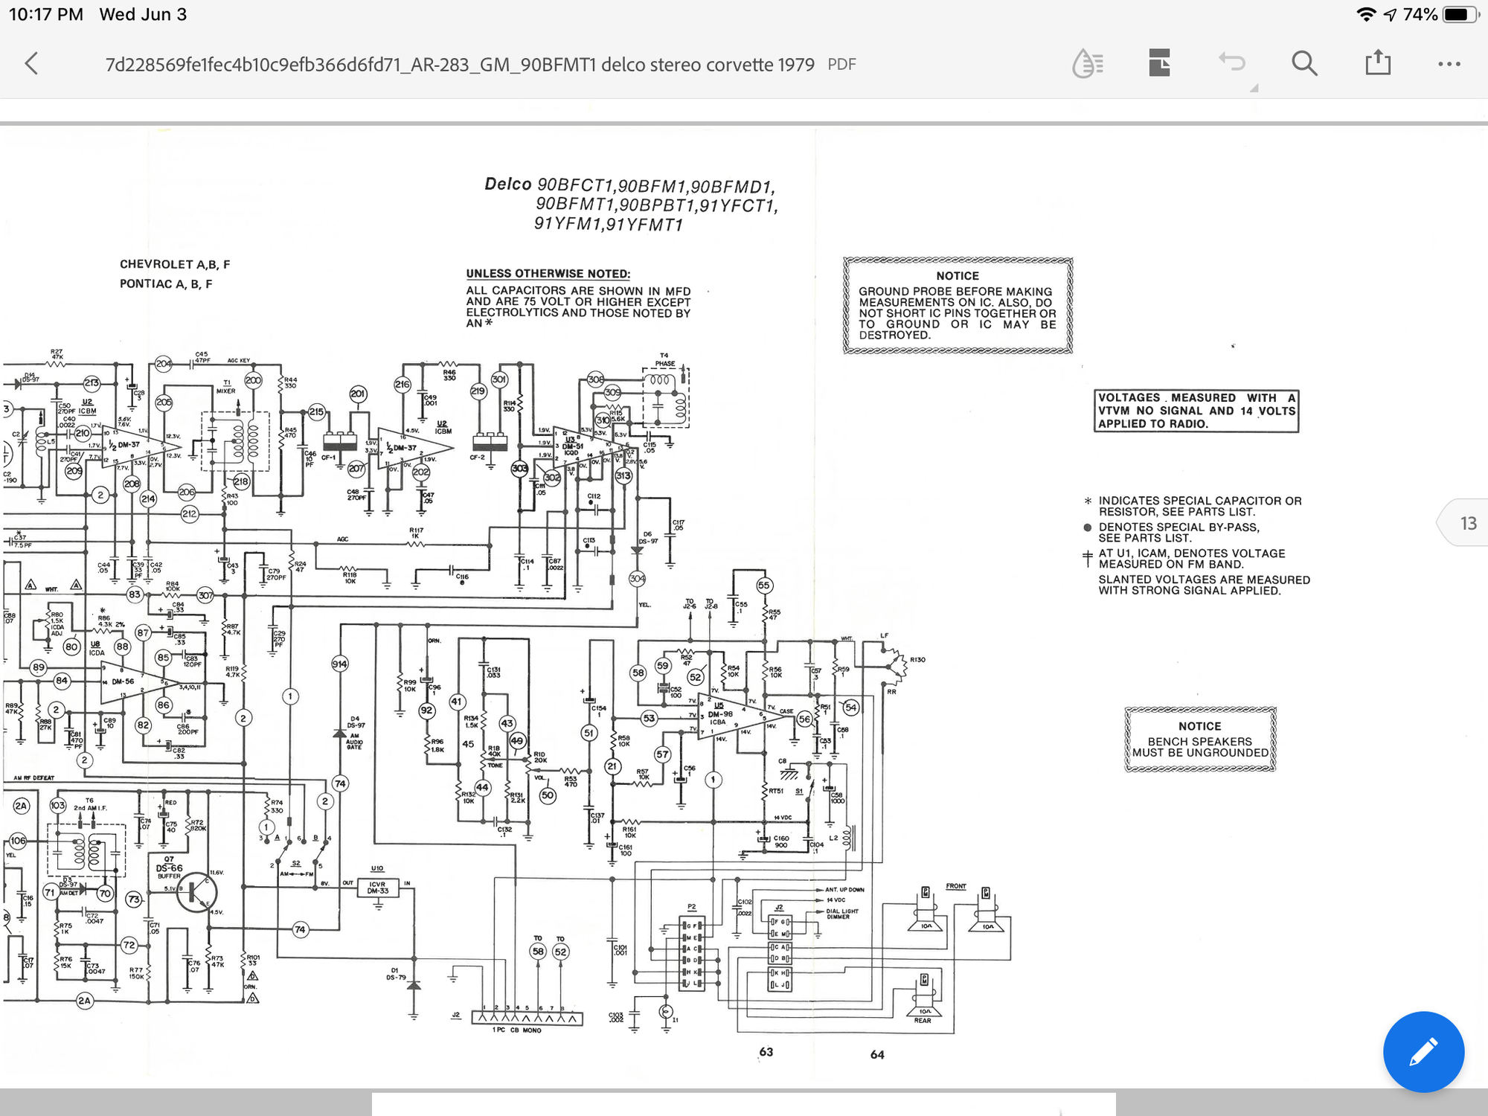Tap the bench speakers NOTICE box
The image size is (1488, 1116).
pyautogui.click(x=1200, y=739)
